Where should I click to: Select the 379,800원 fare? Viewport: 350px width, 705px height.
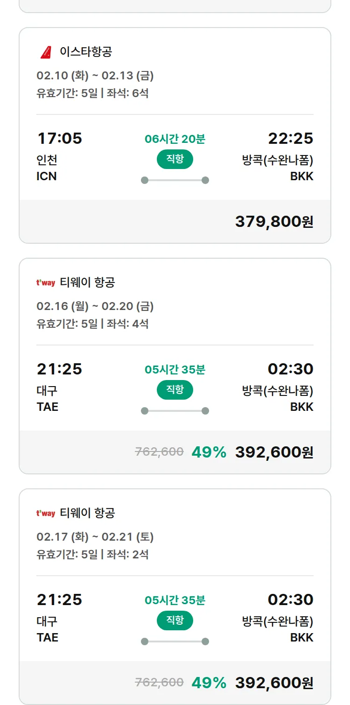[274, 222]
